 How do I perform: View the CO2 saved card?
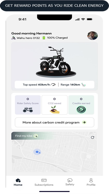(x=54, y=105)
